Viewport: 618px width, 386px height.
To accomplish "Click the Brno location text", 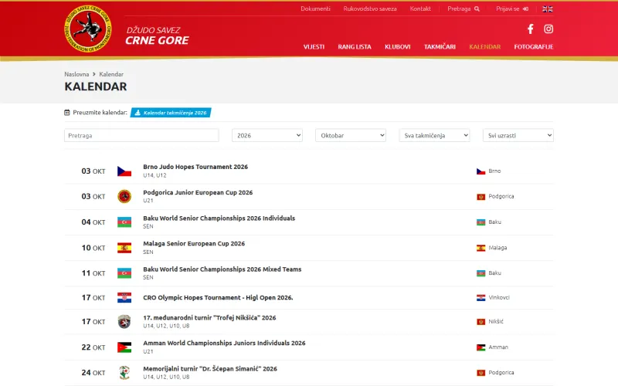I will 494,171.
